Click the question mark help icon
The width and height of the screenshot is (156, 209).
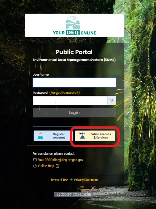(x=35, y=166)
